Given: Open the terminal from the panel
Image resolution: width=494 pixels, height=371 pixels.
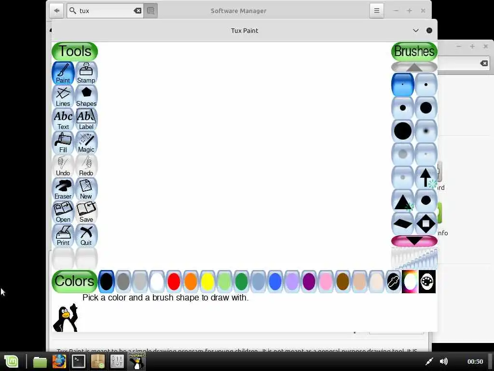Looking at the screenshot, I should coord(79,361).
